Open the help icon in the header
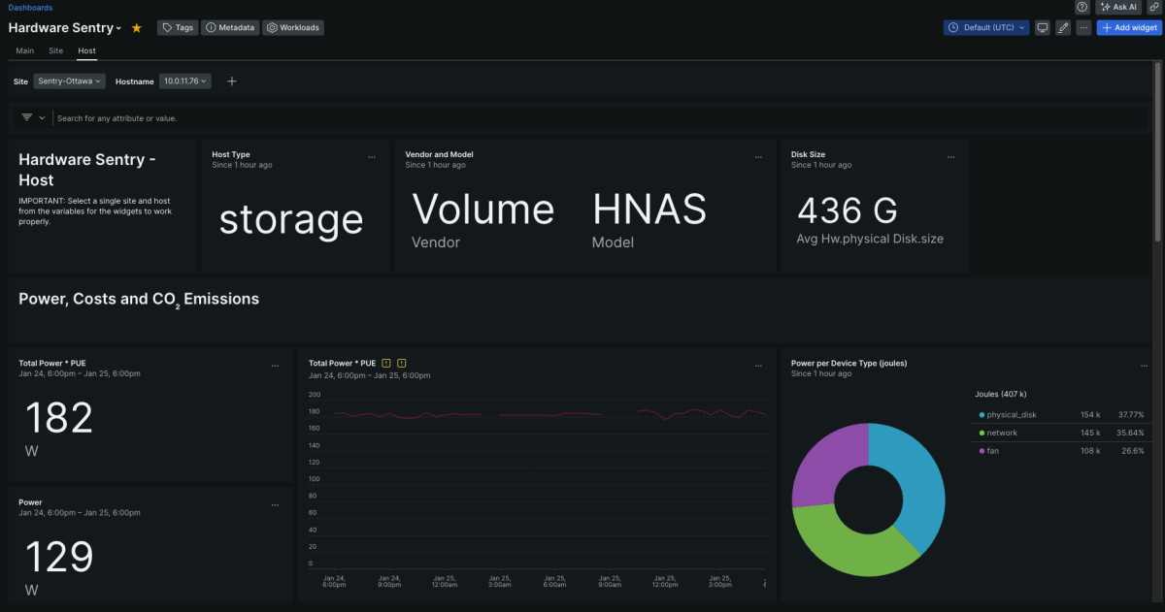This screenshot has width=1165, height=612. click(1082, 7)
